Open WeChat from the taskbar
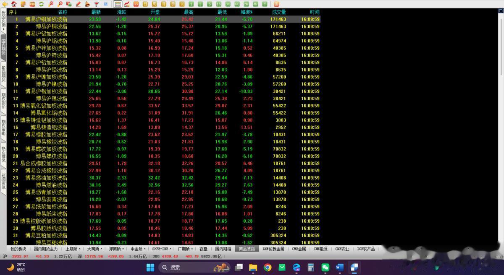Viewport: 504px width, 275px height. [325, 267]
